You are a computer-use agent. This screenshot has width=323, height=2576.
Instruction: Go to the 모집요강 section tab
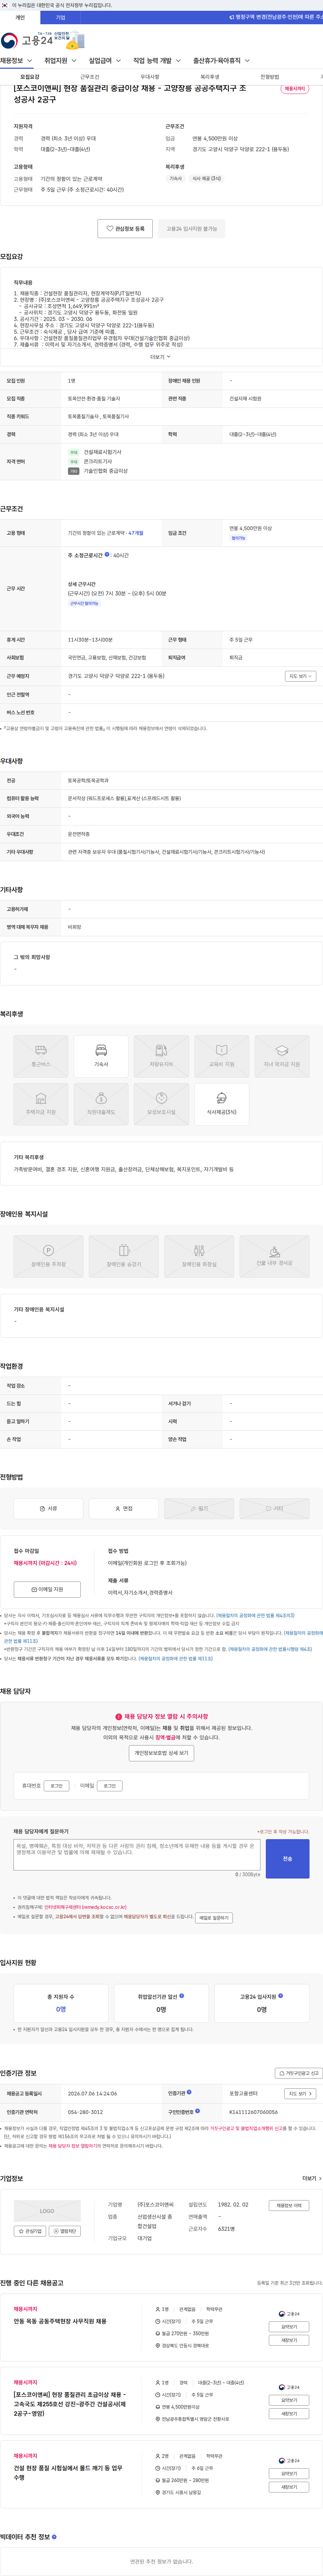pos(30,77)
